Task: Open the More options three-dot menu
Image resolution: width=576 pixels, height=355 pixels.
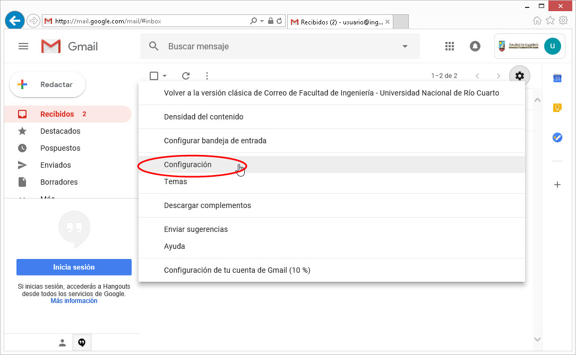Action: [x=207, y=76]
